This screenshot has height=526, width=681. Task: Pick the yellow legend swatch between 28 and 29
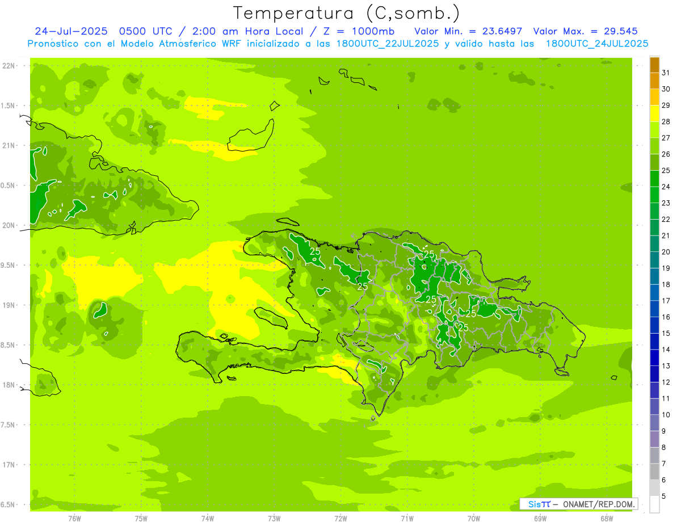(x=654, y=113)
